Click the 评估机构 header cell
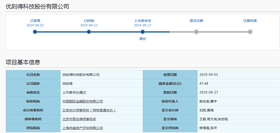 (x=33, y=128)
